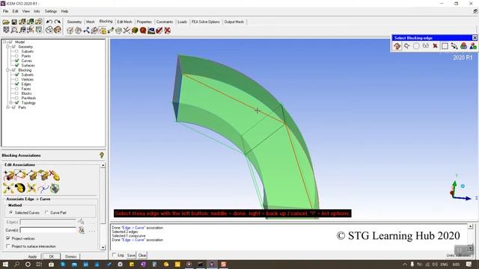
Task: Collapse the Geometry tree node
Action: (8, 46)
